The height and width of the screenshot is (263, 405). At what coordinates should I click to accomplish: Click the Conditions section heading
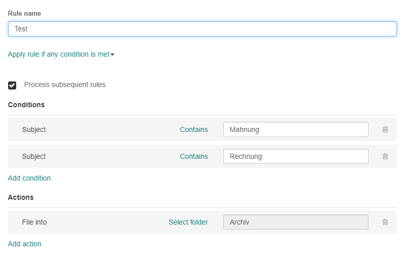point(26,105)
